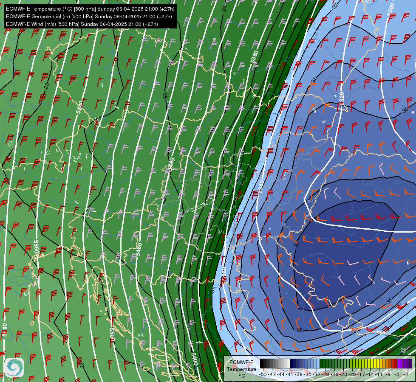Click the 5500 geopotential contour label
The width and height of the screenshot is (416, 382).
112,334
